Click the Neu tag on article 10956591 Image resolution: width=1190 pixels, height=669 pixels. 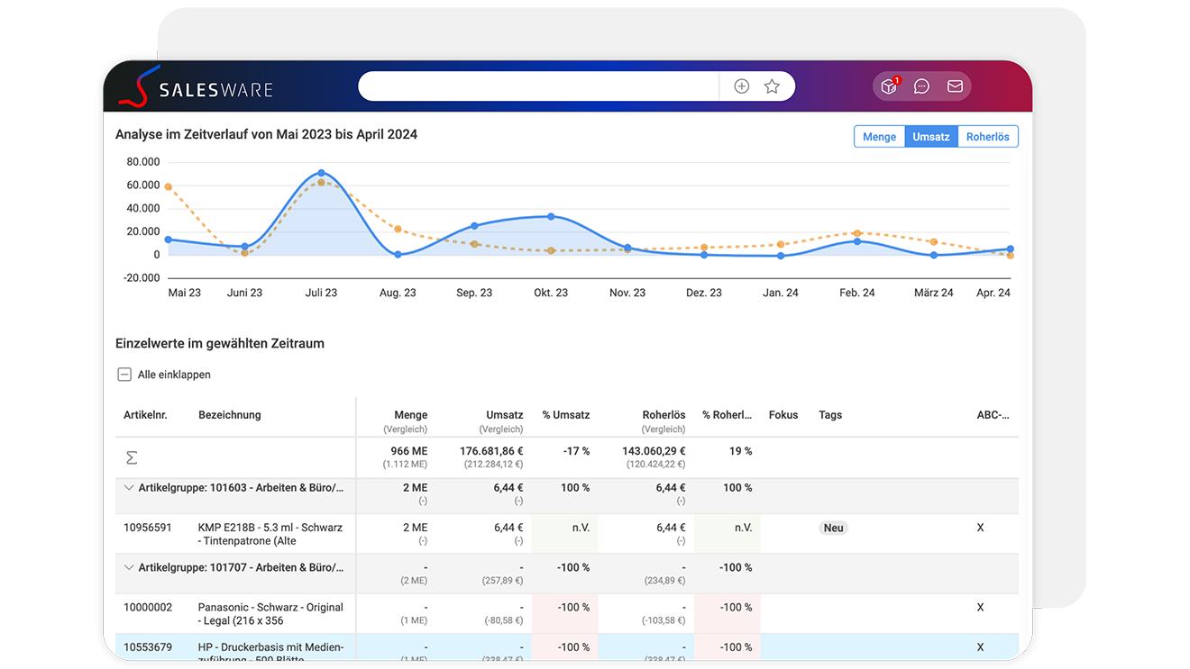(833, 528)
